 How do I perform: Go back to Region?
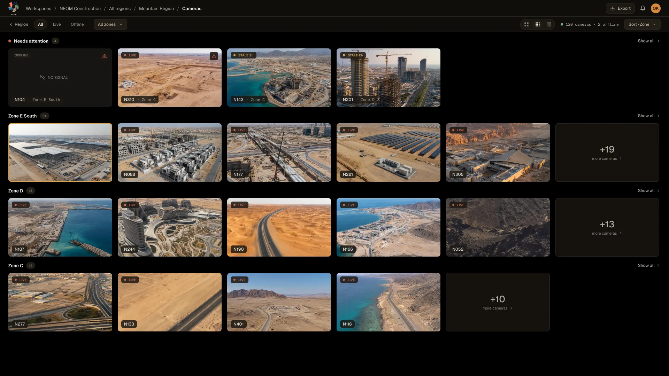coord(19,24)
